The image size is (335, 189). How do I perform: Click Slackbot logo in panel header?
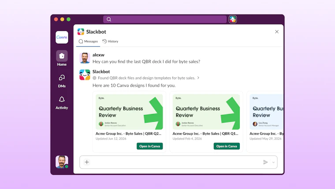click(x=81, y=32)
